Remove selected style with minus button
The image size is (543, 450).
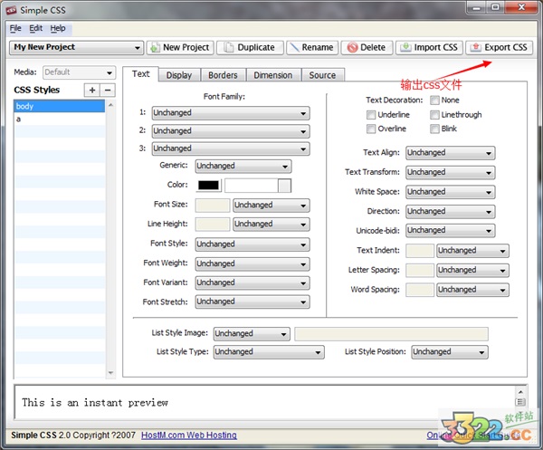(108, 90)
